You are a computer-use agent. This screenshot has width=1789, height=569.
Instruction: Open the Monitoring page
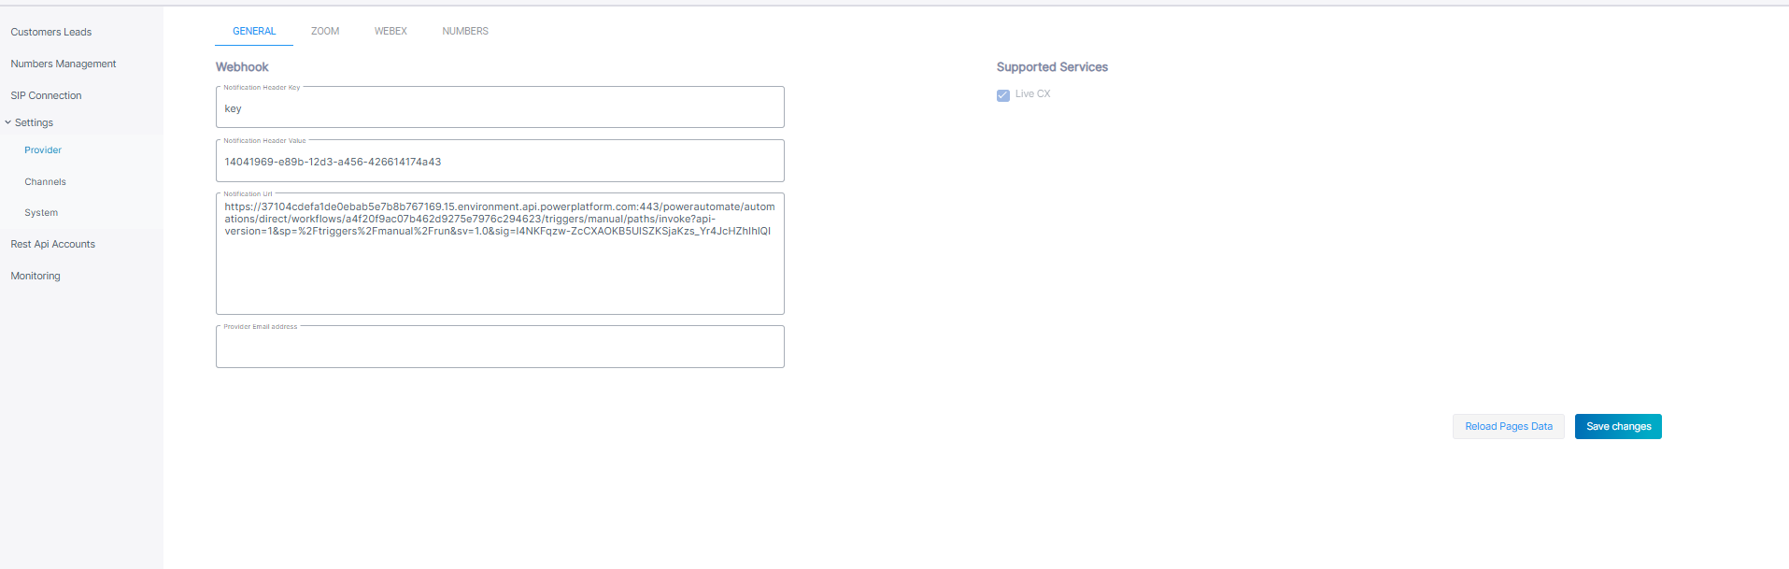tap(35, 276)
